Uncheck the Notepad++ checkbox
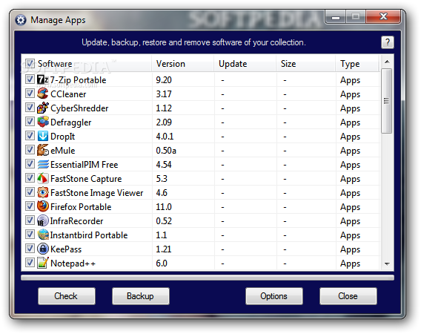 coord(30,263)
